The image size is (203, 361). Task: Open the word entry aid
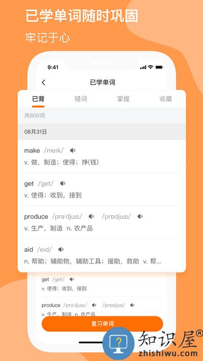pos(101,255)
